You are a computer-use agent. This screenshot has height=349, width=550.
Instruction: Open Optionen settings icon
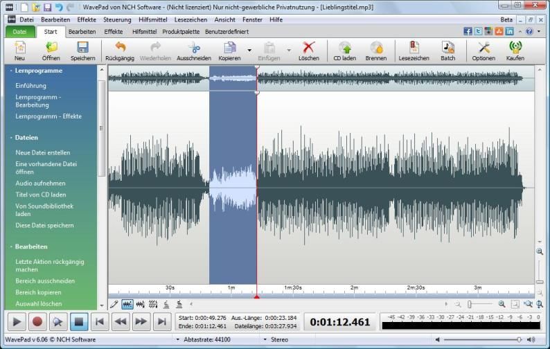(484, 47)
